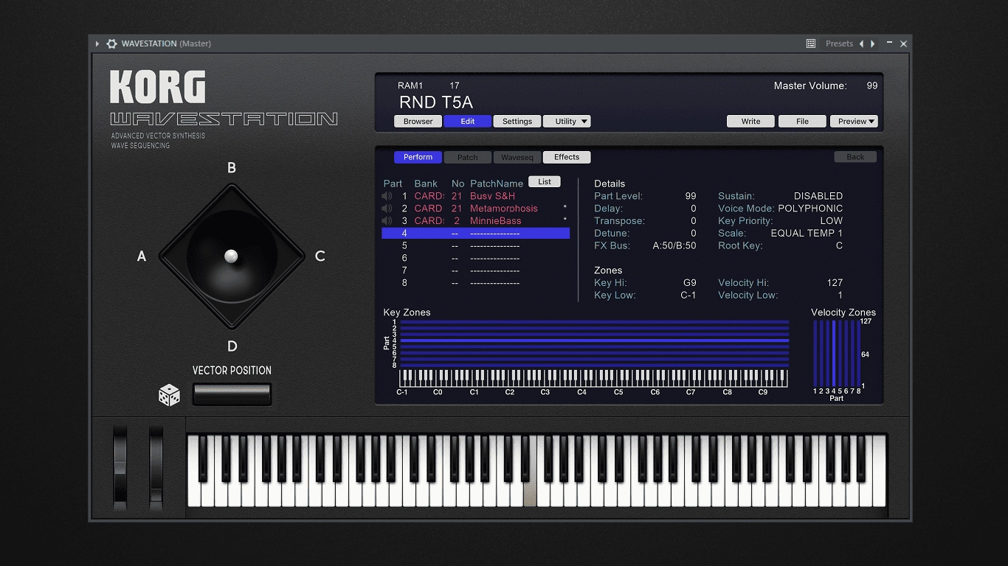Viewport: 1008px width, 566px height.
Task: Select the Metamorphosis patch row
Action: pyautogui.click(x=476, y=209)
